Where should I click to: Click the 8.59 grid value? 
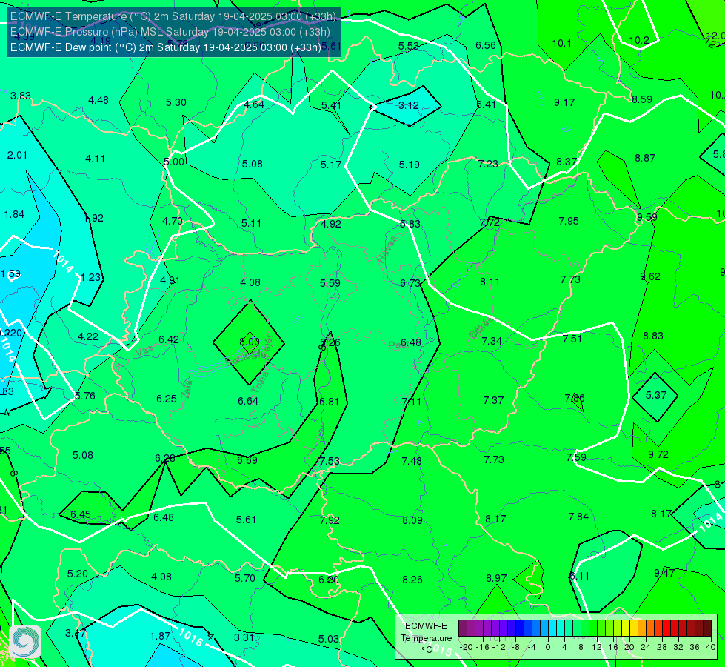point(642,99)
